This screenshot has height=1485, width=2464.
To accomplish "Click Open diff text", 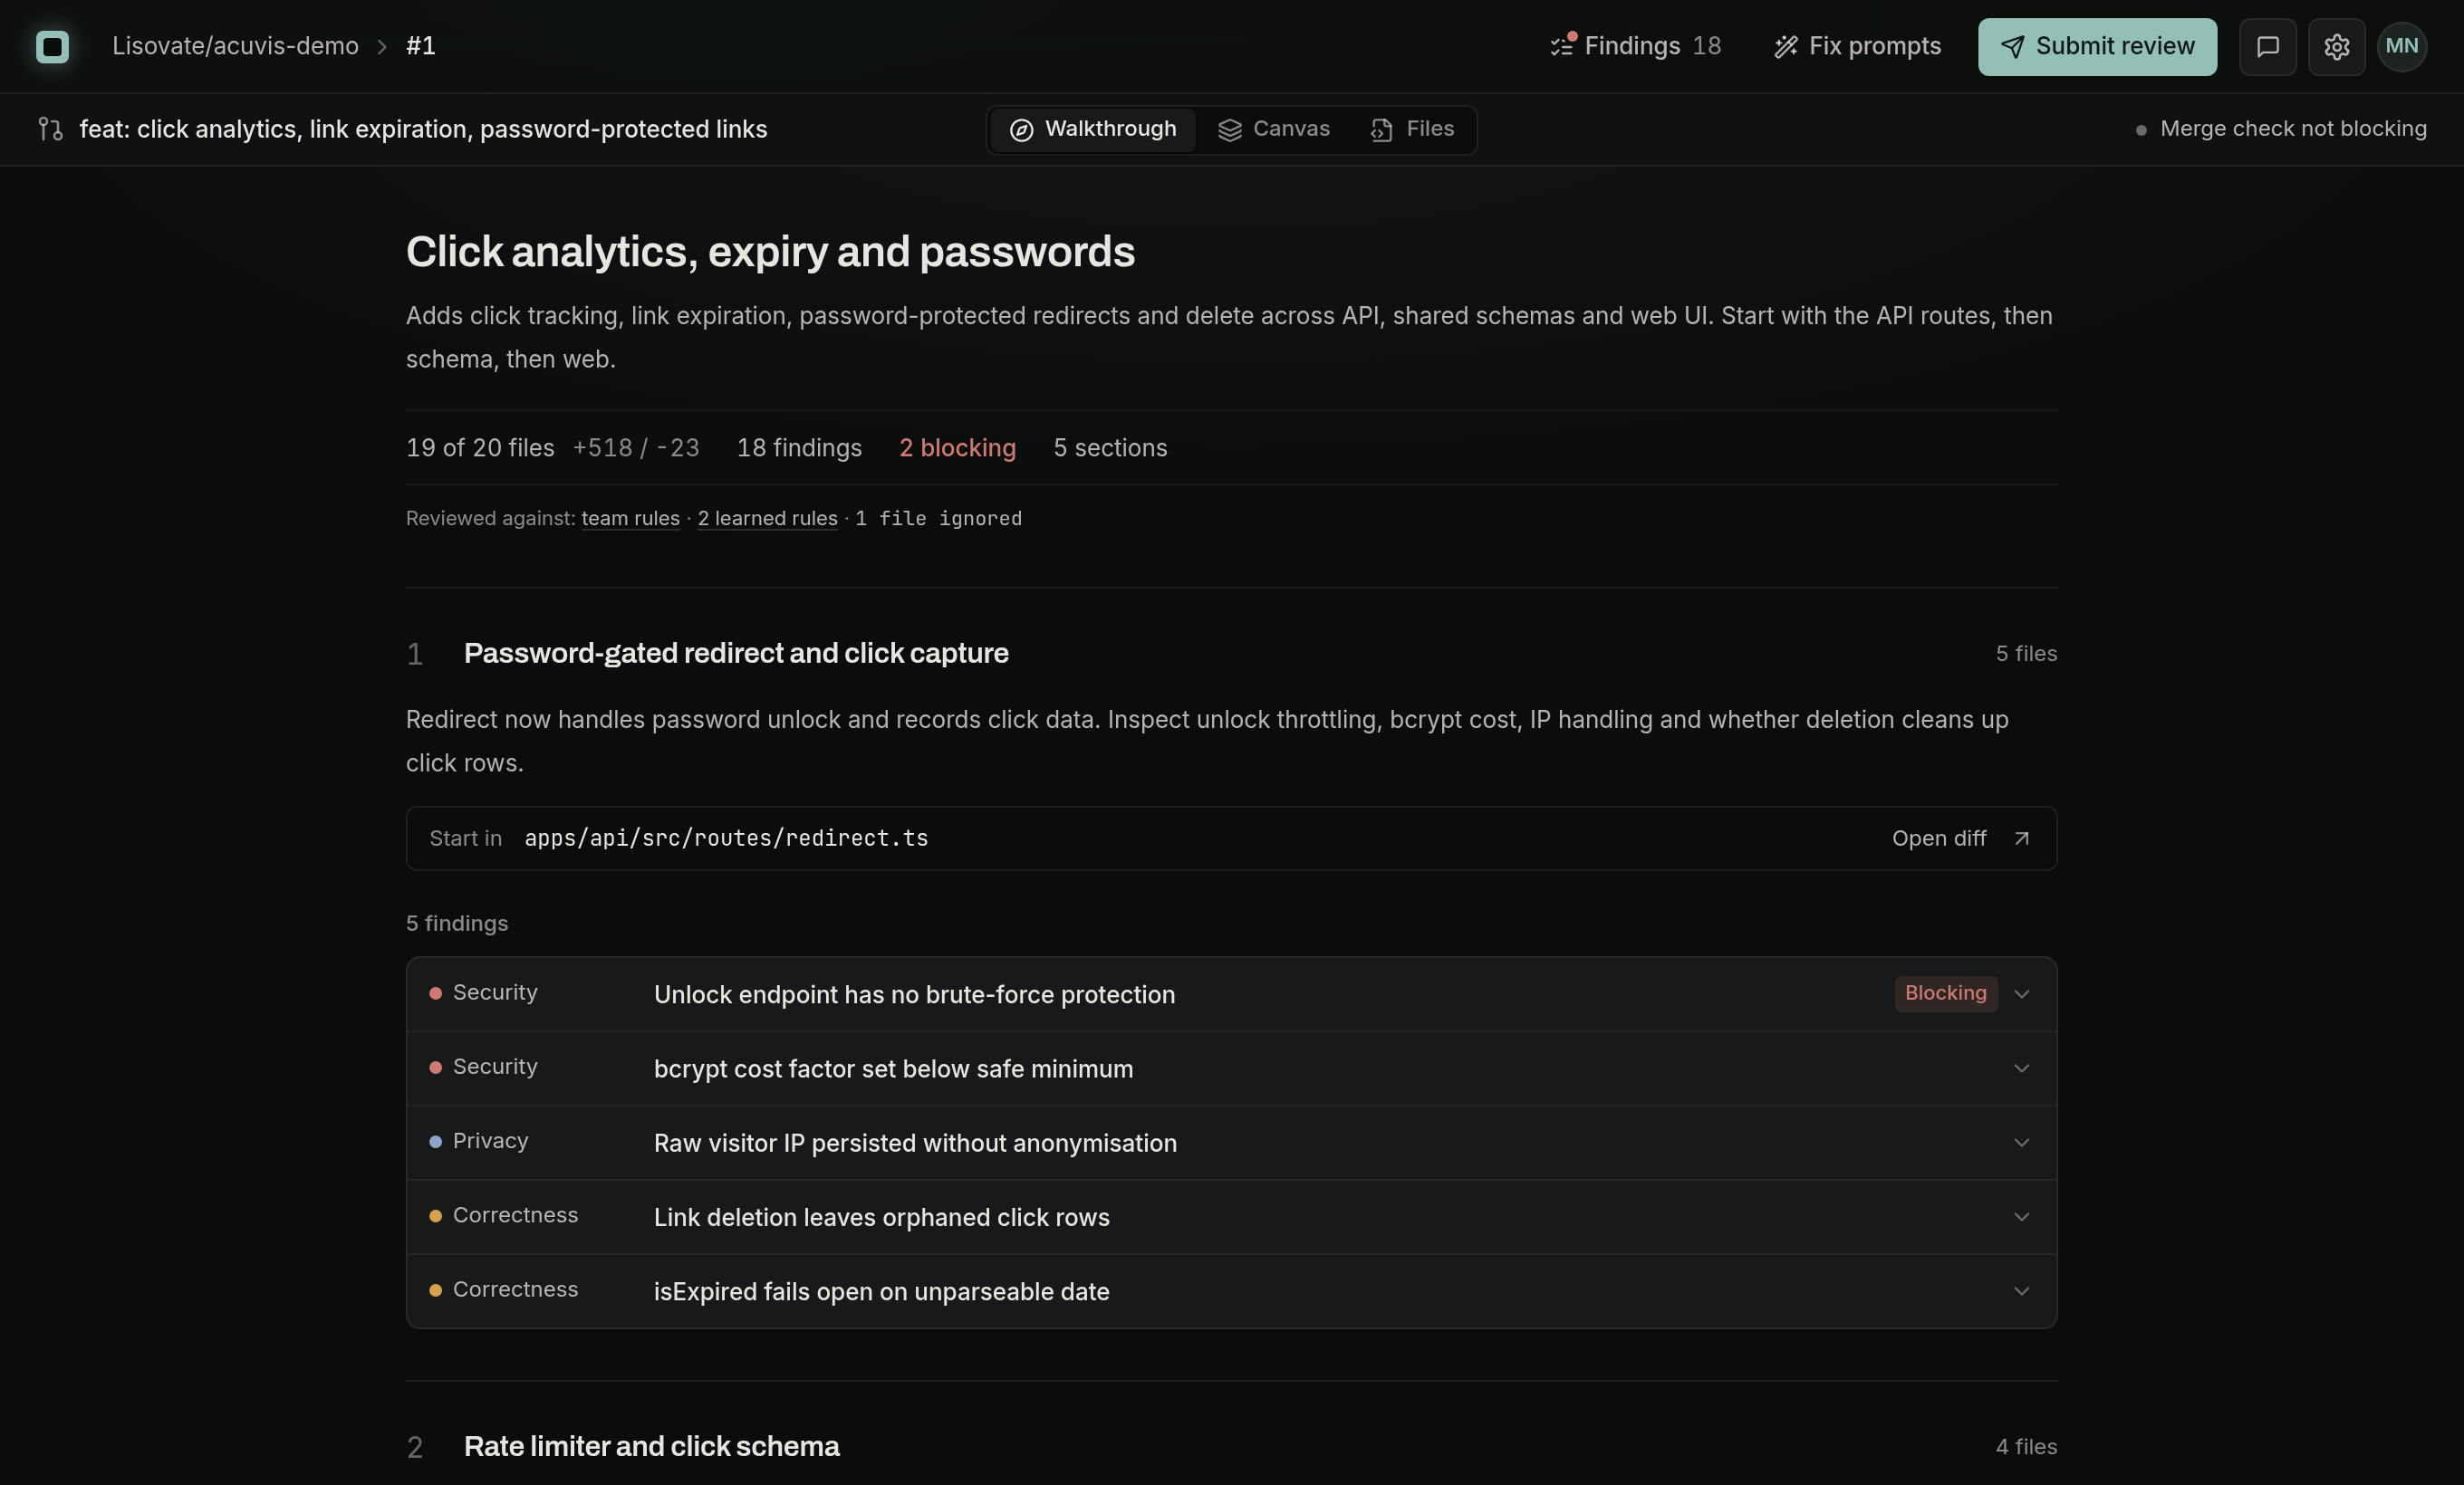I will pos(1938,838).
